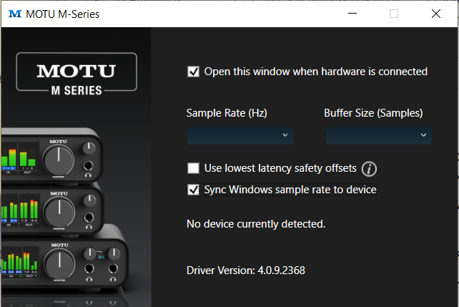Screen dimensions: 459x307
Task: Uncheck Open this window when hardware is connected
Action: tap(193, 72)
